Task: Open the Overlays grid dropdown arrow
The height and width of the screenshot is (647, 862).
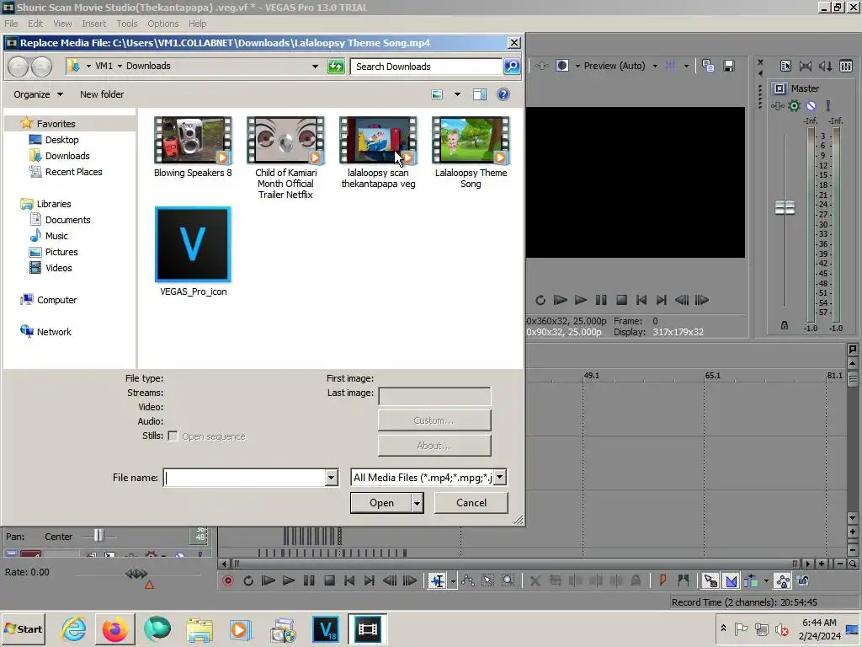Action: coord(686,66)
